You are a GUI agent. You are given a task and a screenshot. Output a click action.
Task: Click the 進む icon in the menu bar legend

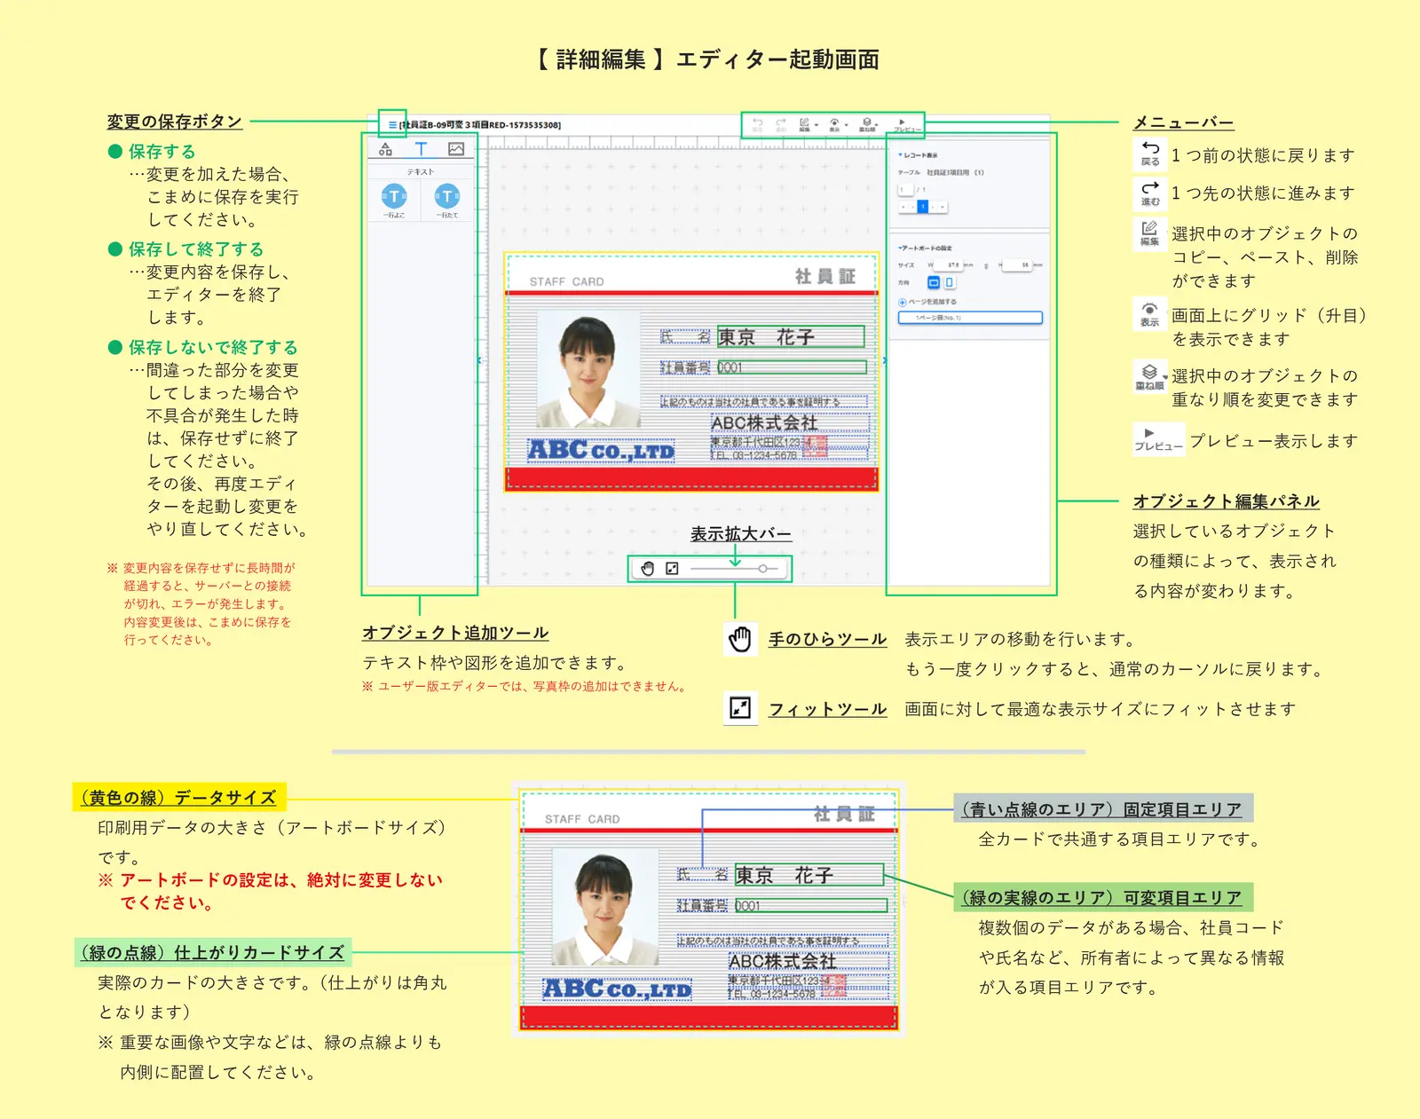pos(1150,193)
